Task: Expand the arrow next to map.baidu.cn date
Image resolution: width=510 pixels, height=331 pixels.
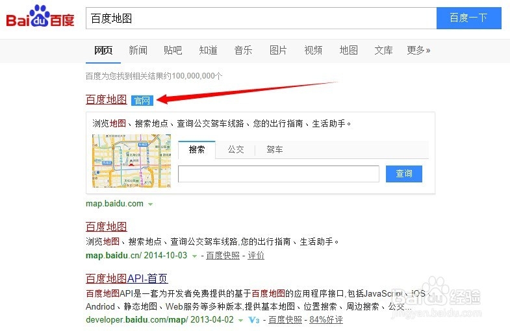Action: [194, 256]
